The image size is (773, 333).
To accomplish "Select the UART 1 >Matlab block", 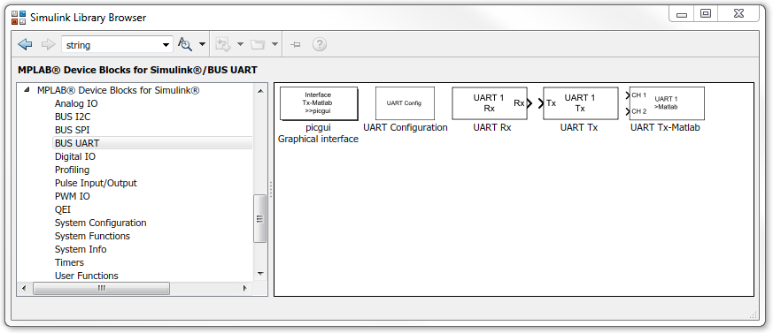I will pos(667,103).
